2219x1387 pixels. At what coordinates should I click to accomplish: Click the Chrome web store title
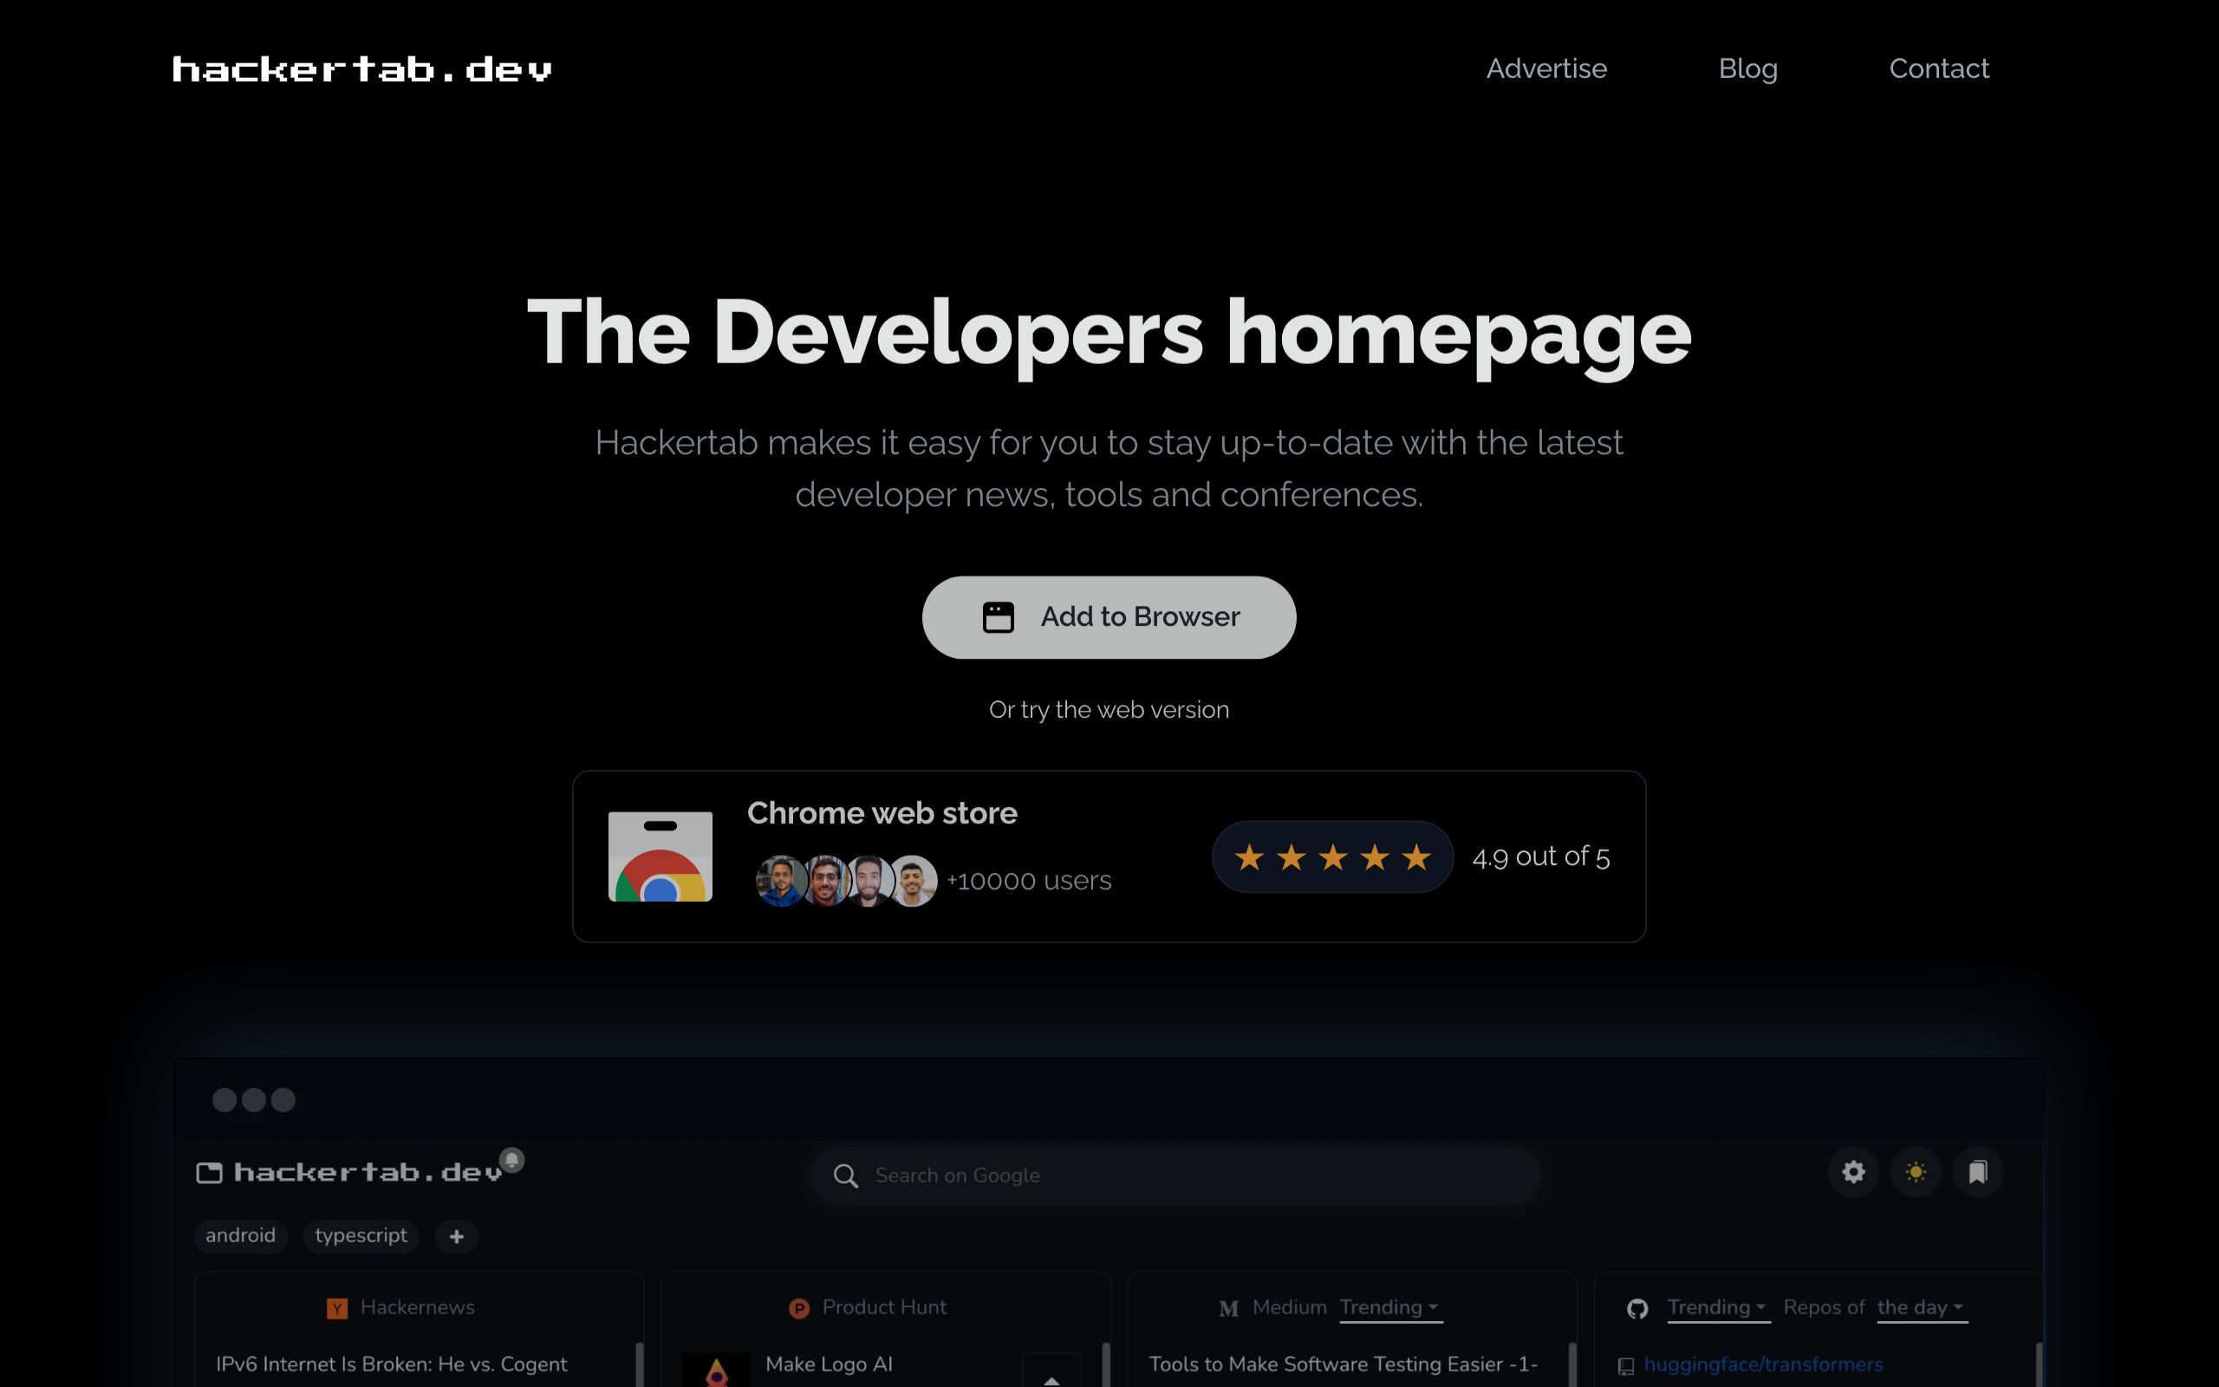882,813
